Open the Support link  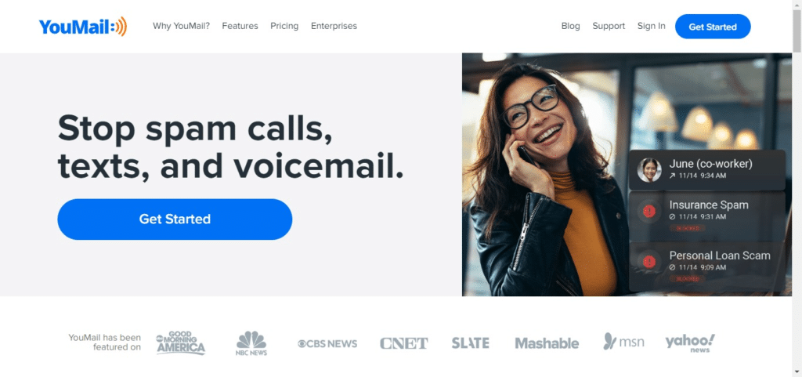pyautogui.click(x=609, y=26)
